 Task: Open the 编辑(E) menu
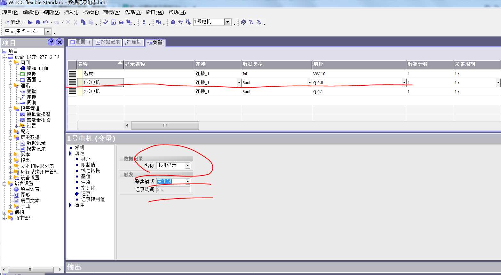[31, 12]
